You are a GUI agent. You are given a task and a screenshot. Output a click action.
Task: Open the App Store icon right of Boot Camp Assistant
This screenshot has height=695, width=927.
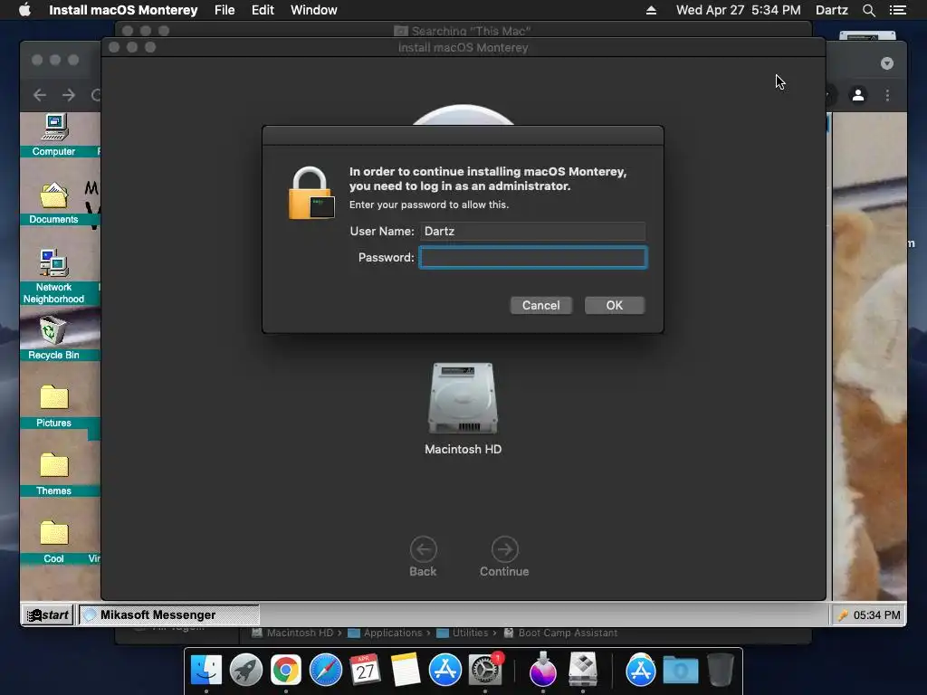(640, 671)
